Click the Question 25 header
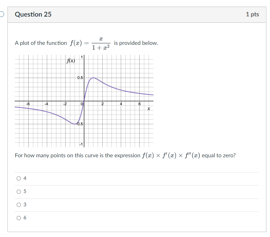This screenshot has height=237, width=270. pos(33,14)
